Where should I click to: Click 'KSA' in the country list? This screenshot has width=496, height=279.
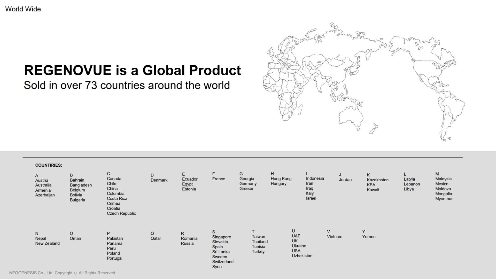(371, 185)
